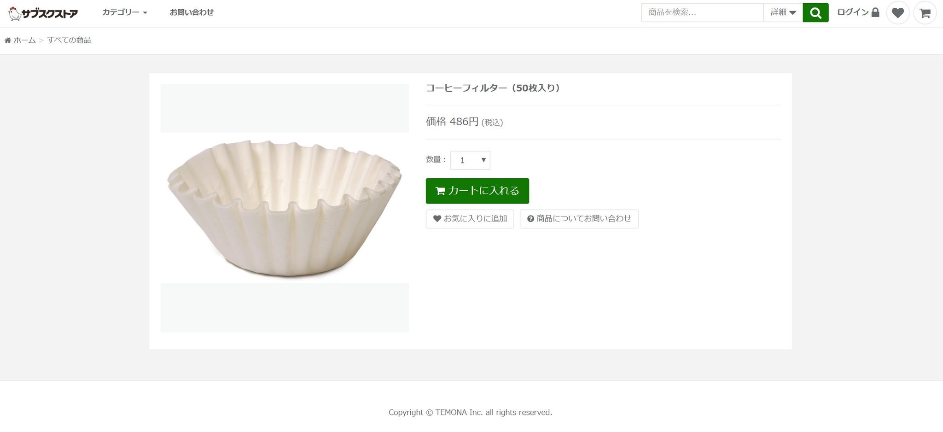Viewport: 943px width, 432px height.
Task: Go to すべての商品 breadcrumb link
Action: (69, 41)
